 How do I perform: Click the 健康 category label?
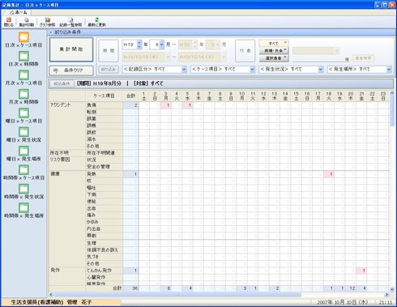[x=55, y=174]
